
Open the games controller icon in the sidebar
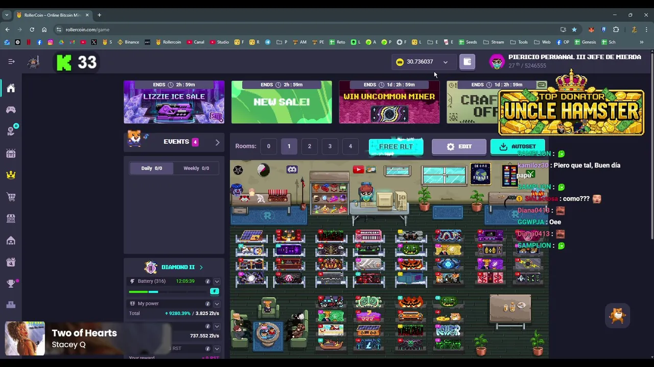click(x=11, y=110)
